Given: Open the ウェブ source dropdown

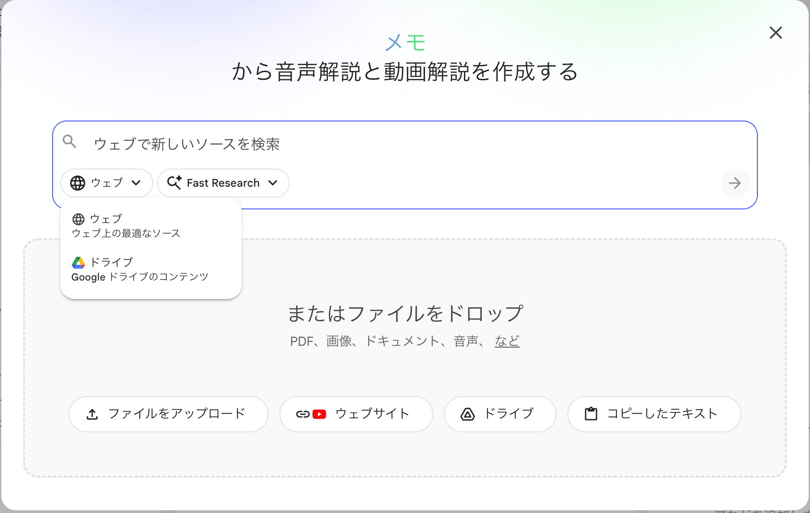Looking at the screenshot, I should (x=106, y=183).
